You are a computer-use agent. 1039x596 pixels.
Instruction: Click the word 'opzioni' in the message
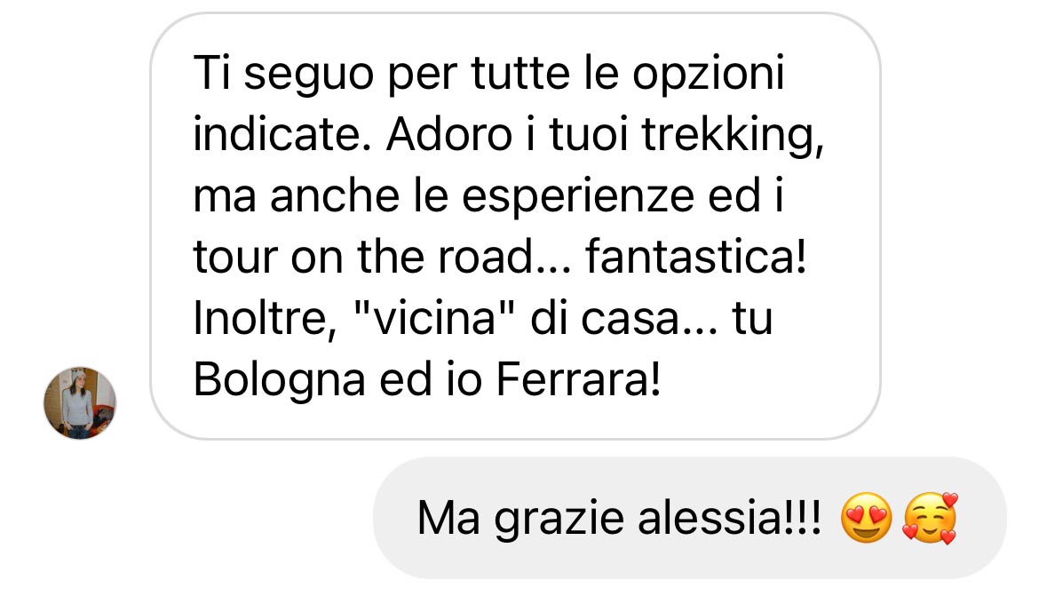tap(709, 74)
